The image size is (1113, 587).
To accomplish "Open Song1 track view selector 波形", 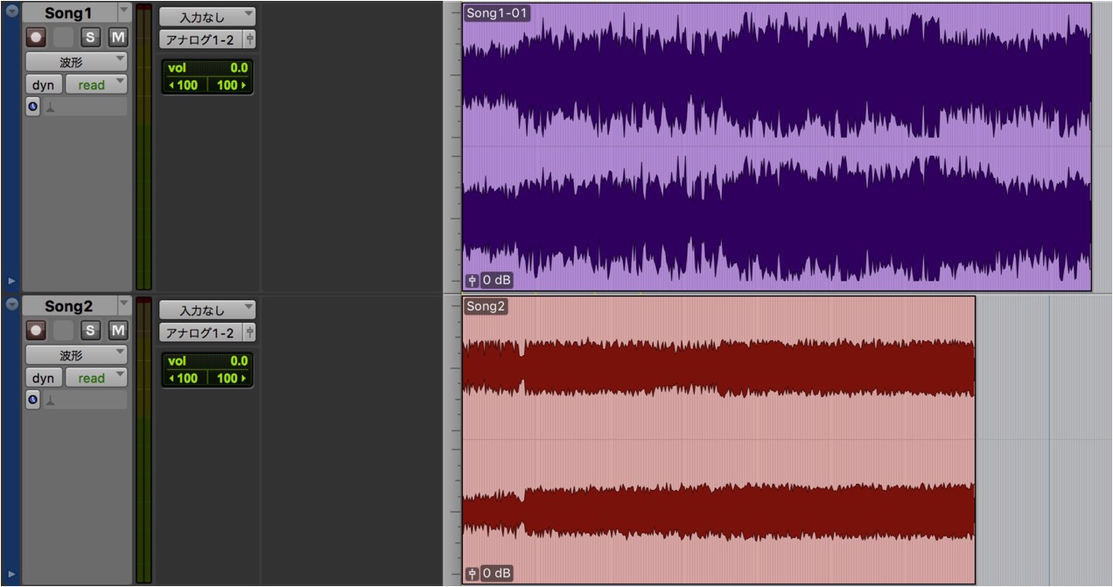I will 76,62.
